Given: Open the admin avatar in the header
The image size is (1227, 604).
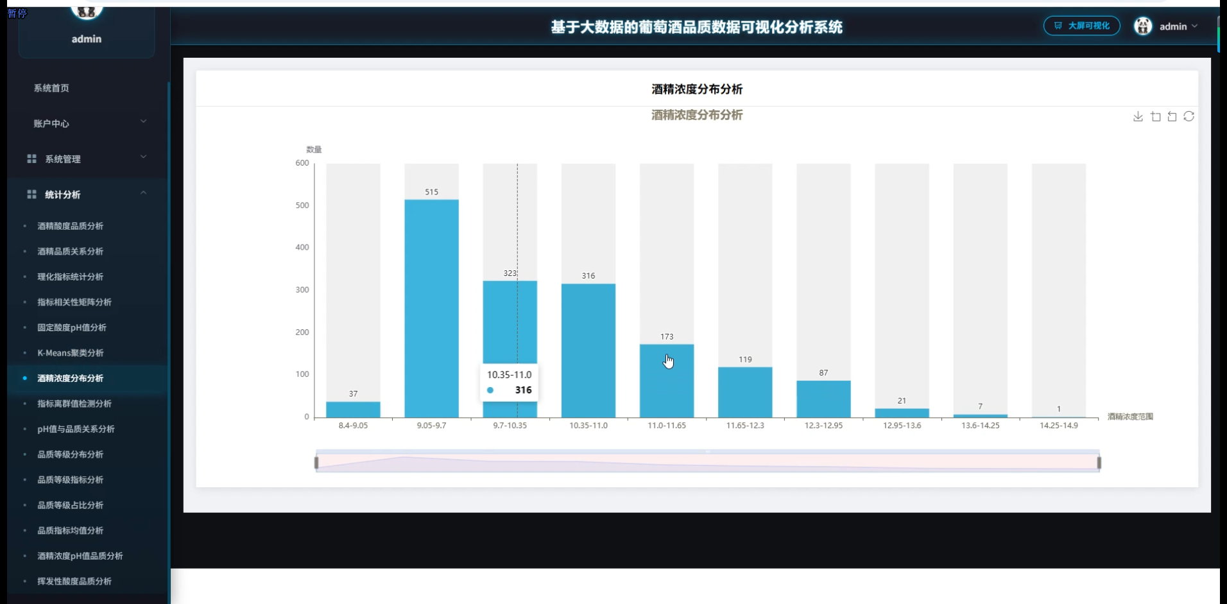Looking at the screenshot, I should coord(1143,26).
